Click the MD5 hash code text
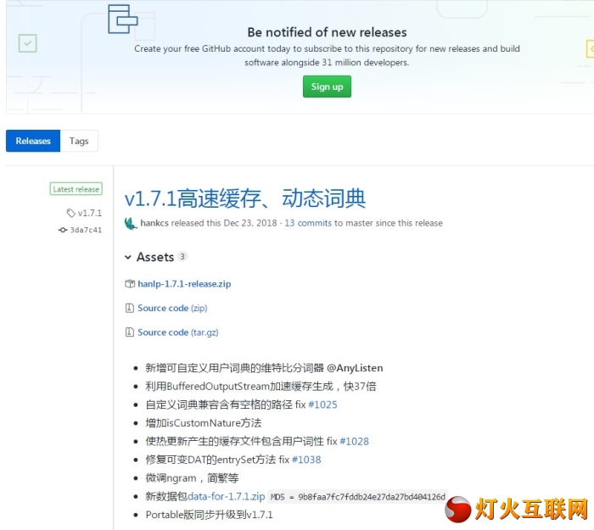This screenshot has height=530, width=594. click(358, 497)
